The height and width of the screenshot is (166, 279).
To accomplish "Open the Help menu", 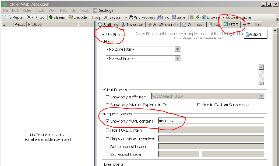I will click(63, 10).
